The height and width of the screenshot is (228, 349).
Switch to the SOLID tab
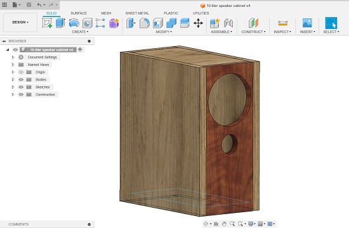(51, 13)
